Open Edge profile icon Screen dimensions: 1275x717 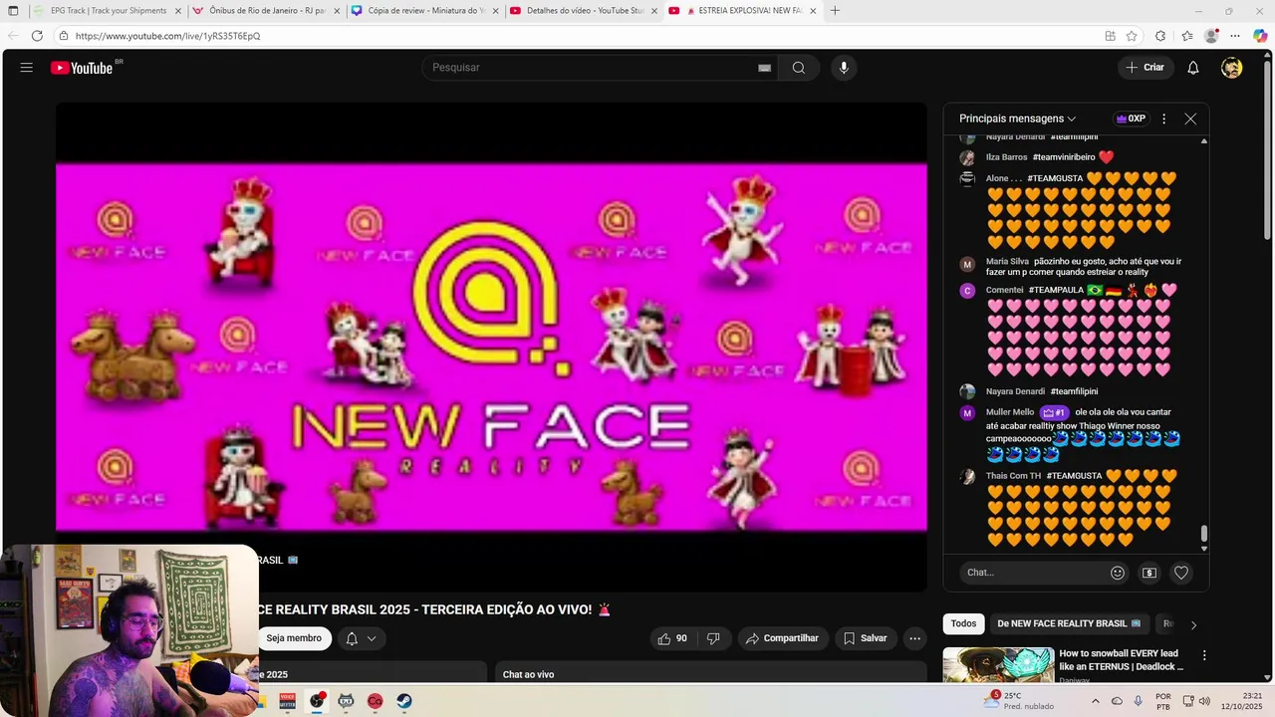pyautogui.click(x=1211, y=36)
